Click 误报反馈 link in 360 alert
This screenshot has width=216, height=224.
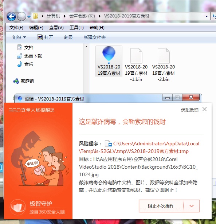pos(190,110)
